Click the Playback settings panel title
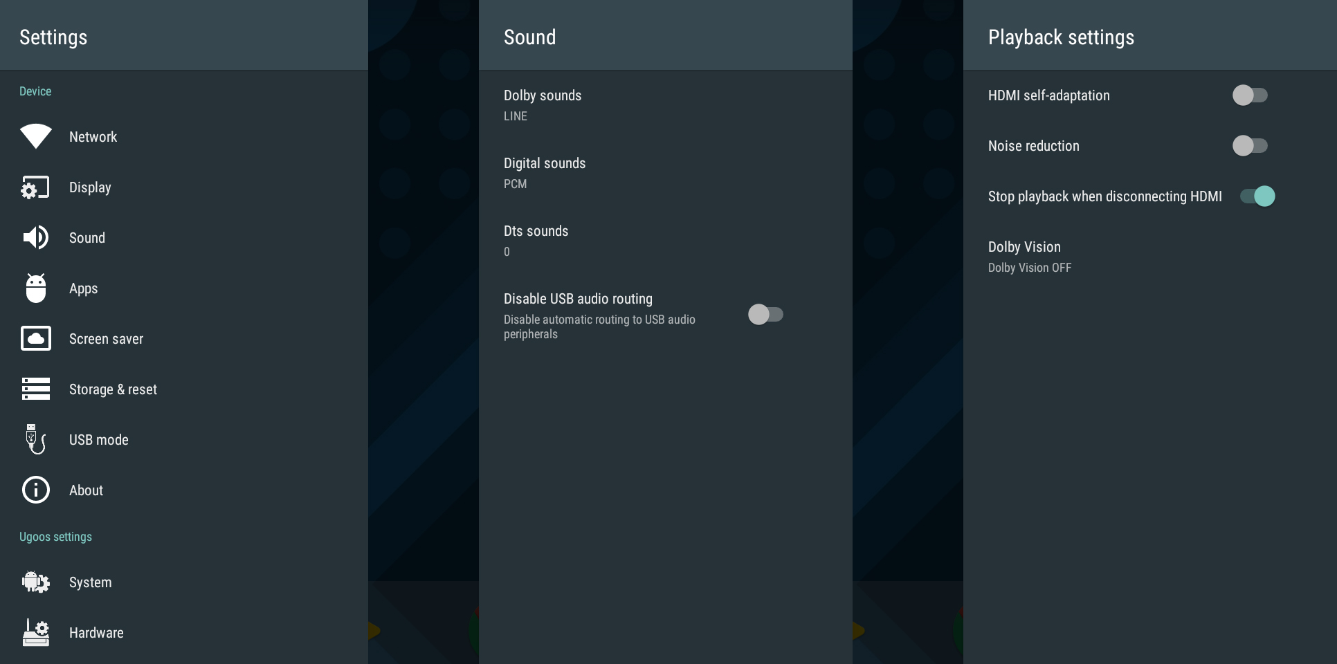The width and height of the screenshot is (1337, 664). click(x=1061, y=37)
